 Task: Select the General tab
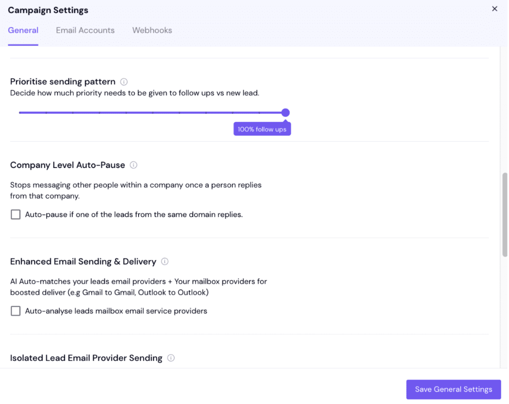tap(23, 30)
